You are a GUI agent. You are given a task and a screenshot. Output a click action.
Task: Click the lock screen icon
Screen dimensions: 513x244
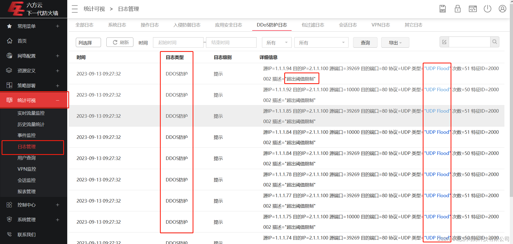(458, 9)
